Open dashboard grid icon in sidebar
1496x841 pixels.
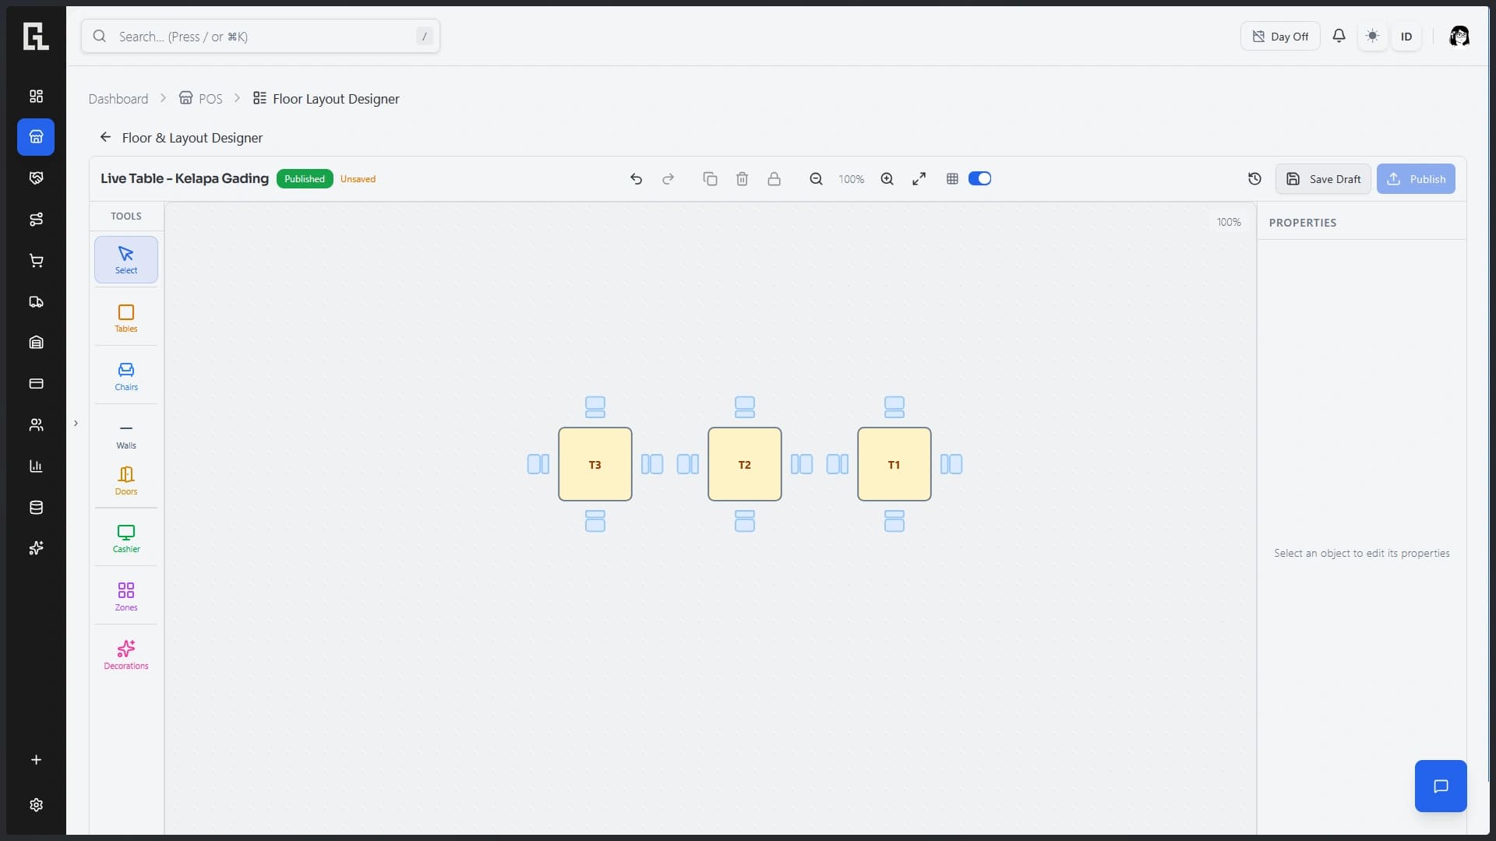[x=36, y=96]
